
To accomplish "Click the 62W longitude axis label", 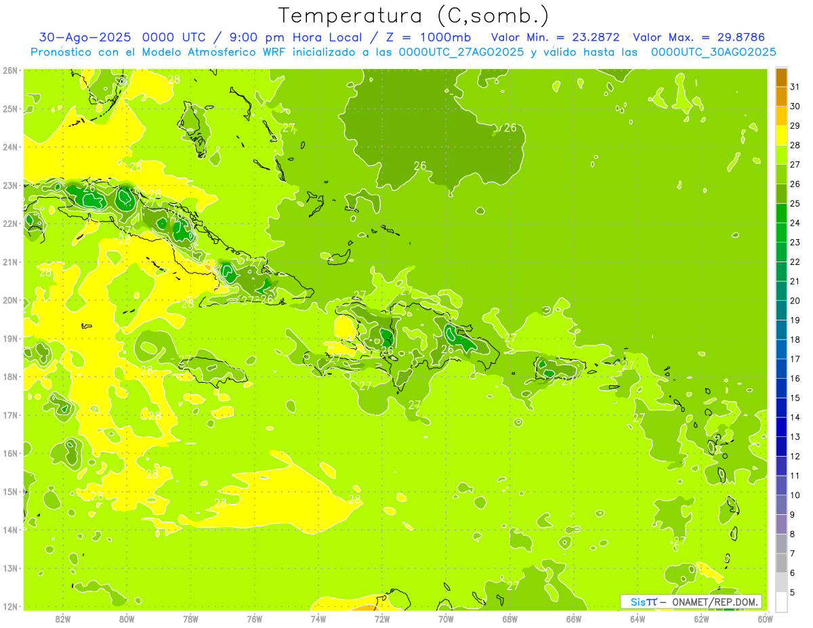I will (701, 619).
